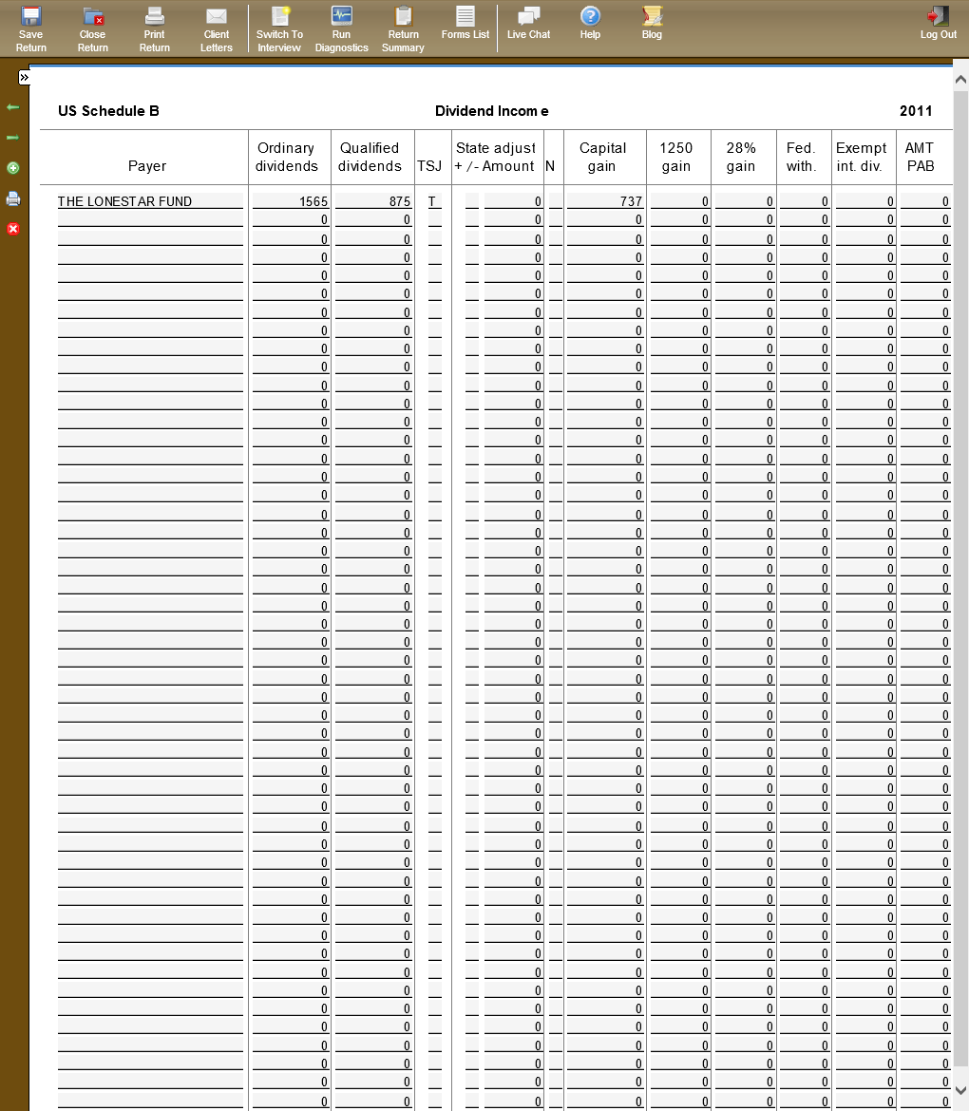969x1111 pixels.
Task: Open the Help icon
Action: pyautogui.click(x=590, y=23)
